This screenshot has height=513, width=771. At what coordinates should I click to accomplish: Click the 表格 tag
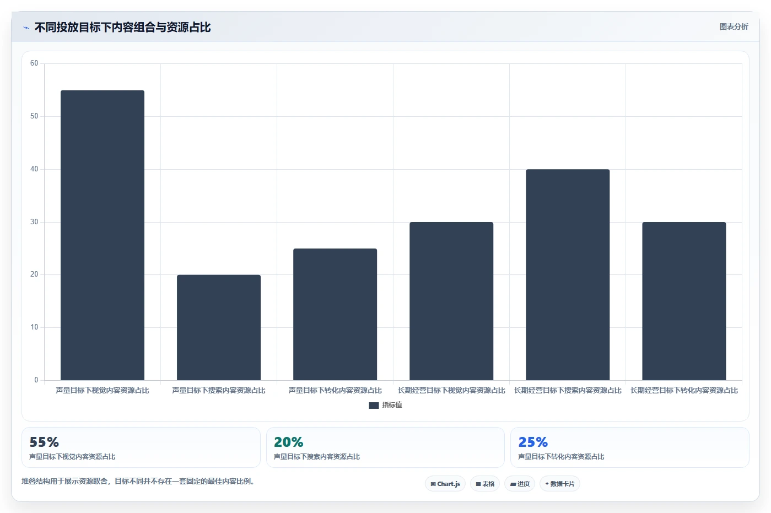485,484
